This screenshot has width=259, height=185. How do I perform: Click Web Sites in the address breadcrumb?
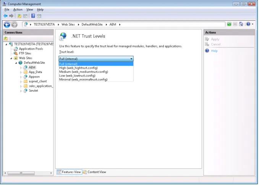[68, 24]
